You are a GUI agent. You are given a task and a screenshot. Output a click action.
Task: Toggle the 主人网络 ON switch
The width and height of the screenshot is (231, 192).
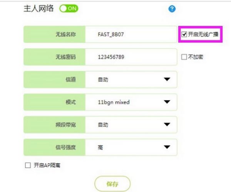click(x=69, y=8)
